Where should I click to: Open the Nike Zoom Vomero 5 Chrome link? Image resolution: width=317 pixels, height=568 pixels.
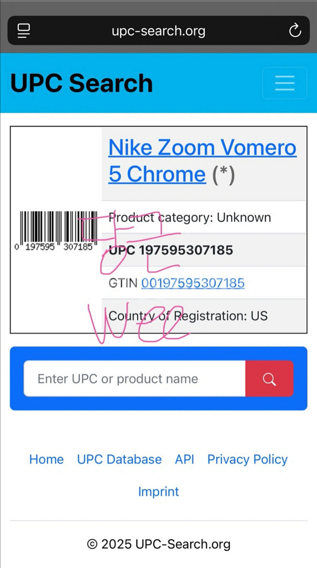coord(202,161)
